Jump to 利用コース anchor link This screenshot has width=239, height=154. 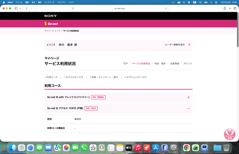tap(51, 77)
